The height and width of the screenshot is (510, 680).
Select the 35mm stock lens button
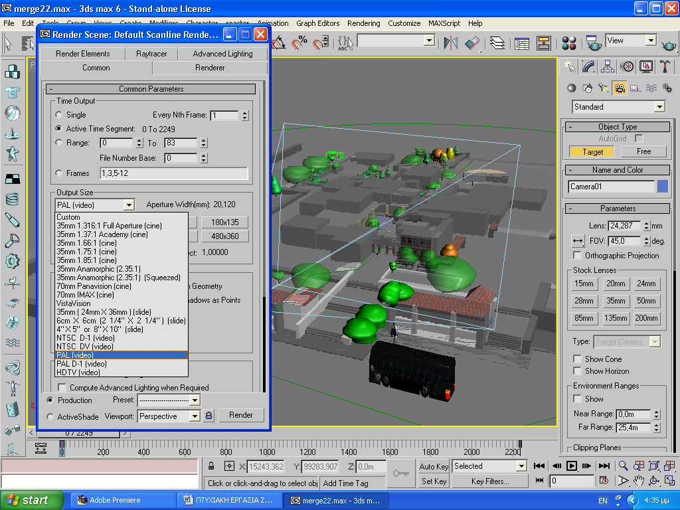pyautogui.click(x=616, y=301)
